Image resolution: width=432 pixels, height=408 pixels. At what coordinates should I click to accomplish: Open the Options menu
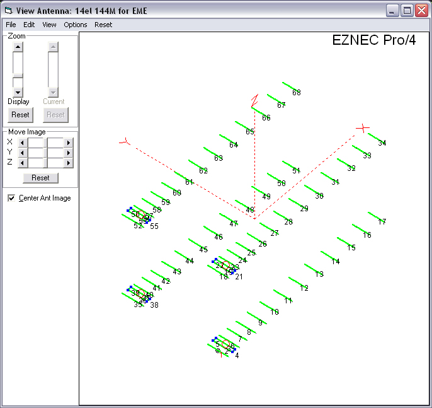tap(75, 25)
